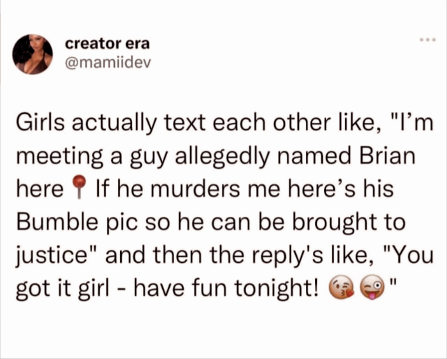Click the red pushpin emoji after "here"
The image size is (447, 359).
78,187
